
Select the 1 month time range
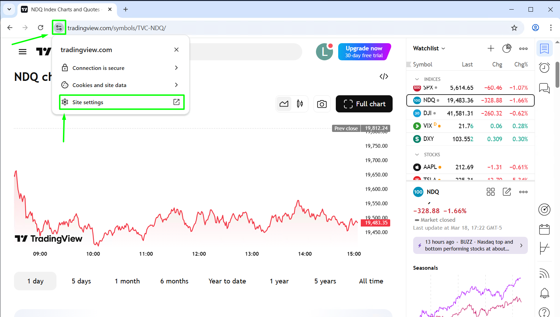[x=127, y=281]
